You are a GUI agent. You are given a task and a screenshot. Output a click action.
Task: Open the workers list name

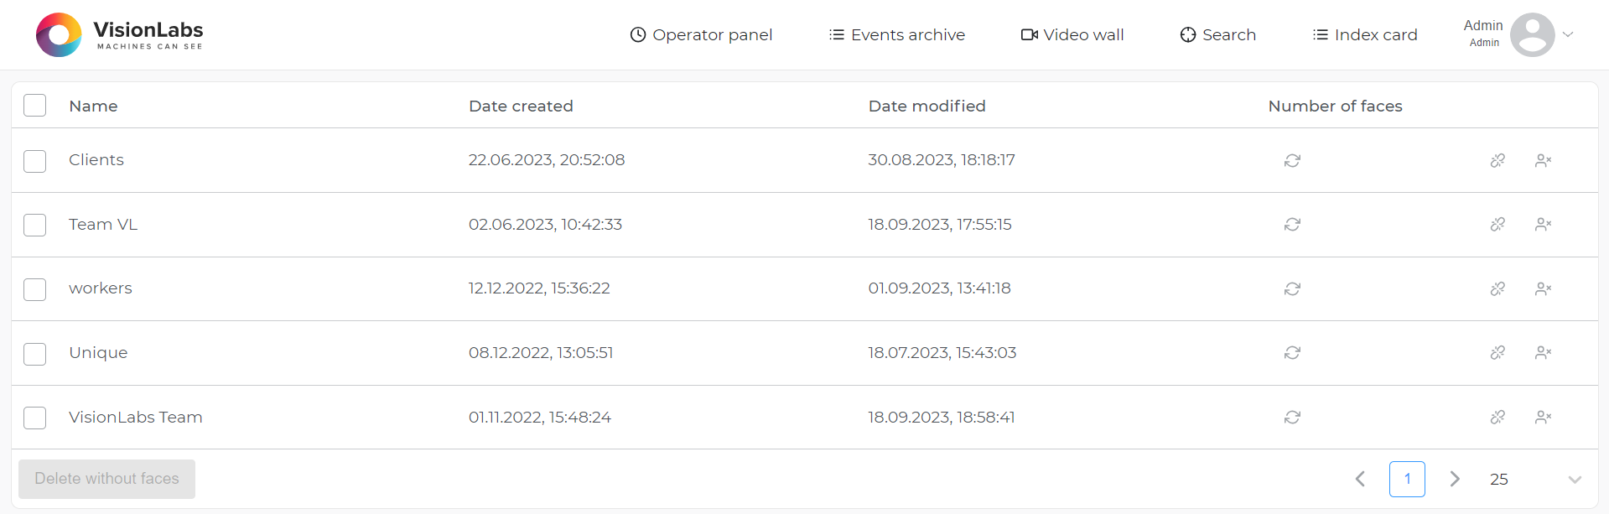[x=101, y=288]
